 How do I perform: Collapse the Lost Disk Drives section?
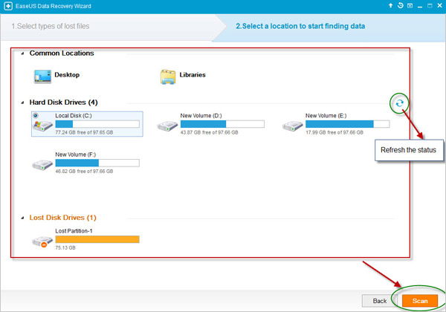coord(22,218)
